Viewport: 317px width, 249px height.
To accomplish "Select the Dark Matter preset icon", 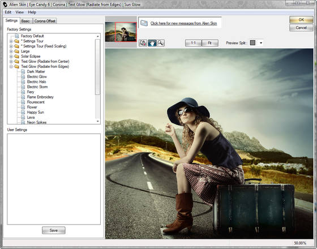I will pyautogui.click(x=23, y=71).
